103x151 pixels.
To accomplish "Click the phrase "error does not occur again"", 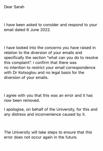I will point(28,137).
